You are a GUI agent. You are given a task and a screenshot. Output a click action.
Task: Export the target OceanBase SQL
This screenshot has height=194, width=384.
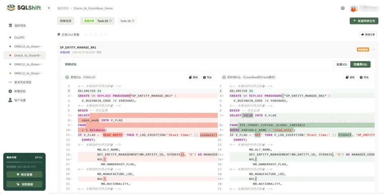click(x=364, y=77)
